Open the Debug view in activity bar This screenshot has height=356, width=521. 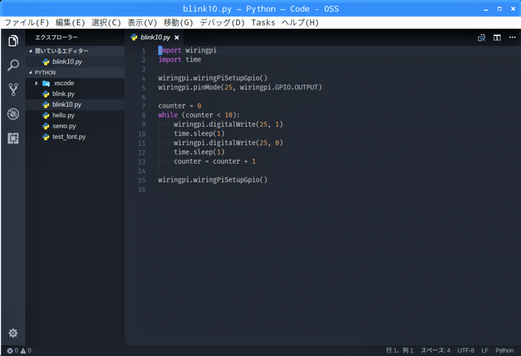tap(13, 114)
